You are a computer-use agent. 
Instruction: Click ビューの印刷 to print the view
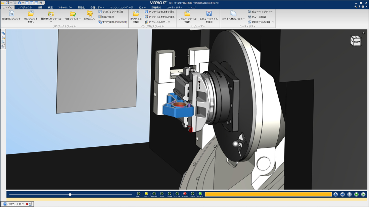(x=257, y=17)
